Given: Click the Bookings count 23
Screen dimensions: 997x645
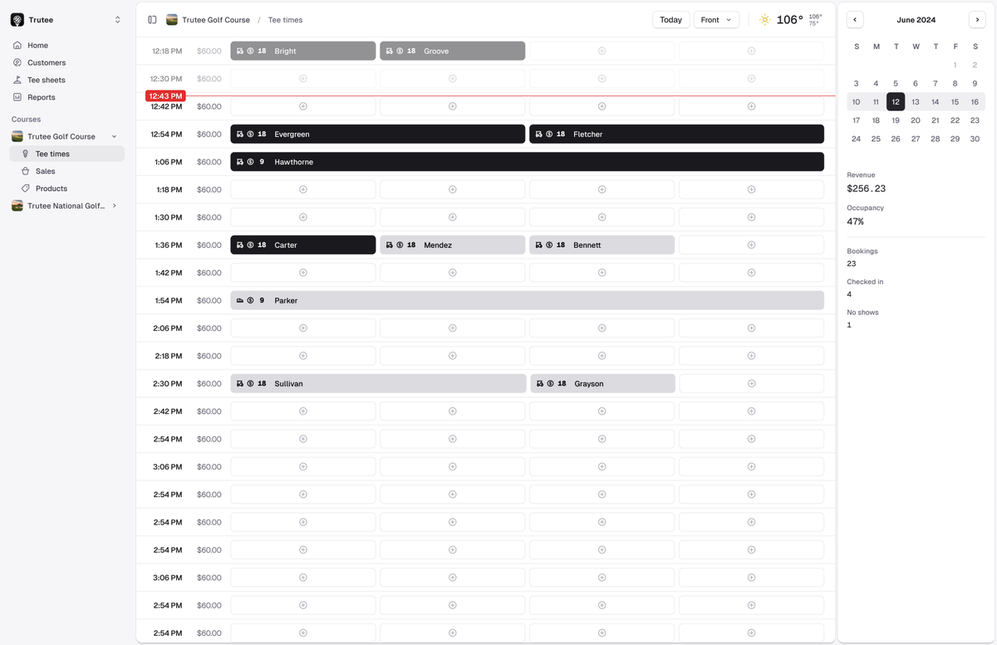Looking at the screenshot, I should tap(852, 263).
